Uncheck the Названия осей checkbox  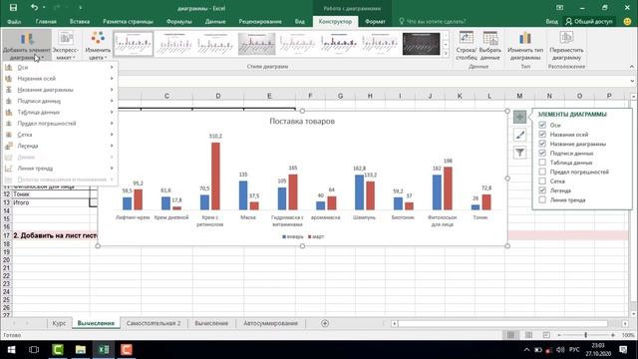[542, 135]
